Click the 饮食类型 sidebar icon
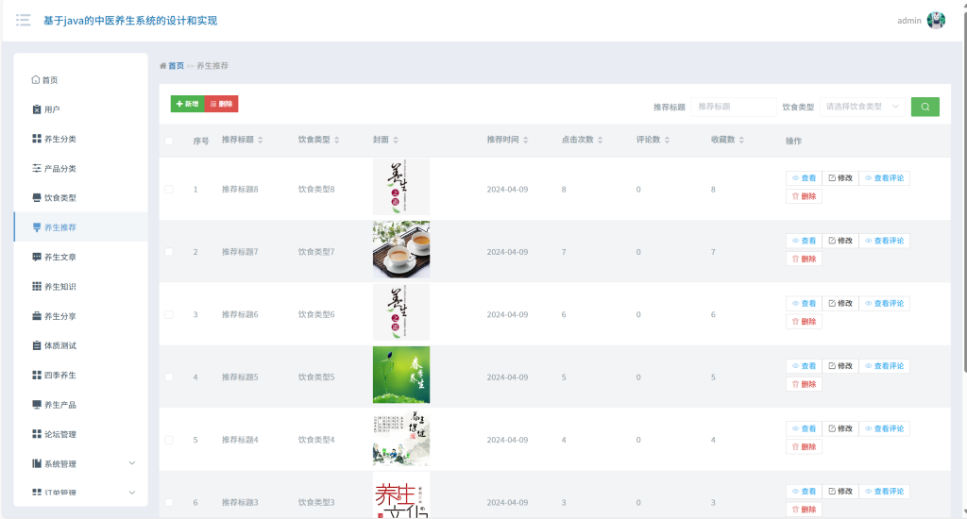Screen dimensions: 967x519 coord(37,198)
